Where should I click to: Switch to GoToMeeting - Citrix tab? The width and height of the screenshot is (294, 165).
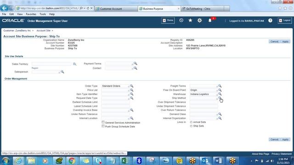[203, 9]
